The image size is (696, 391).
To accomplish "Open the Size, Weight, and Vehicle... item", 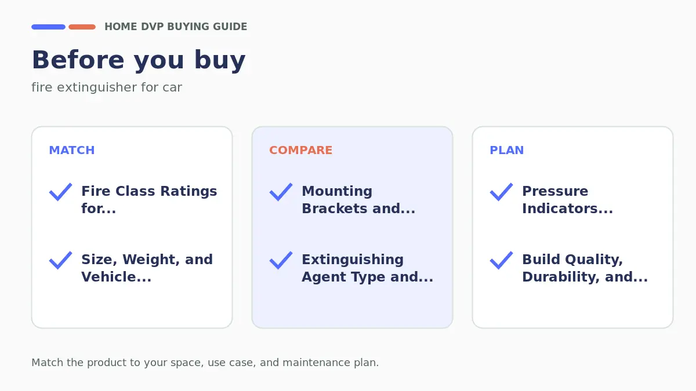I will [x=147, y=268].
